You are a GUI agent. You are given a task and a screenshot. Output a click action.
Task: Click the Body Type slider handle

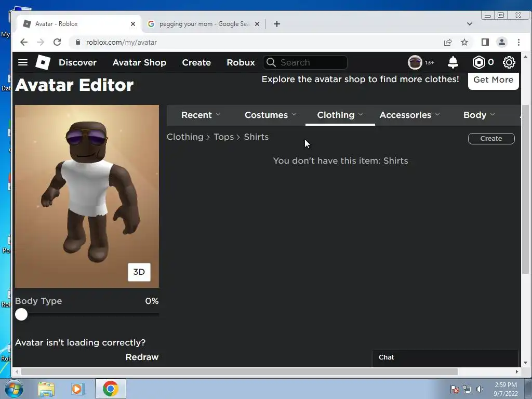[21, 314]
